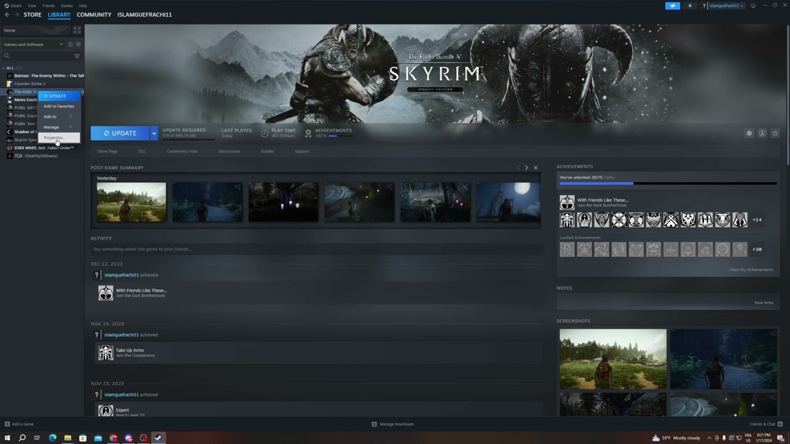
Task: Open the COMMUNITY section
Action: pyautogui.click(x=94, y=15)
